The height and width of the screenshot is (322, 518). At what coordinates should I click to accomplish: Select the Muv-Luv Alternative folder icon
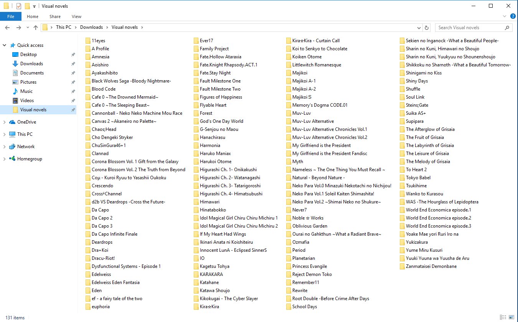click(x=289, y=121)
